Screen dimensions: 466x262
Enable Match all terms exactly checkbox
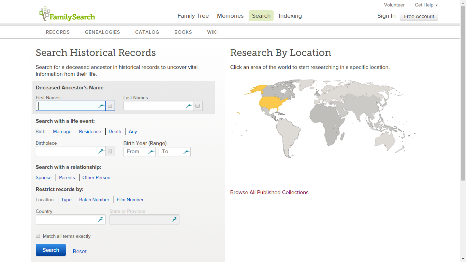coord(38,236)
